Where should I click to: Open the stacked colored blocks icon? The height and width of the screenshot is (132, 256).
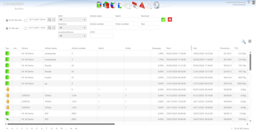113,5
